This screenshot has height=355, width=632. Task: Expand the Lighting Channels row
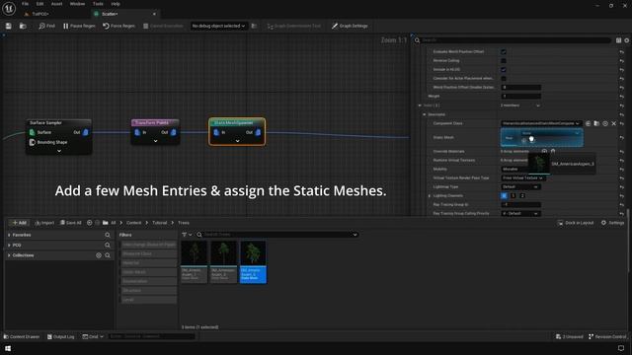(430, 196)
